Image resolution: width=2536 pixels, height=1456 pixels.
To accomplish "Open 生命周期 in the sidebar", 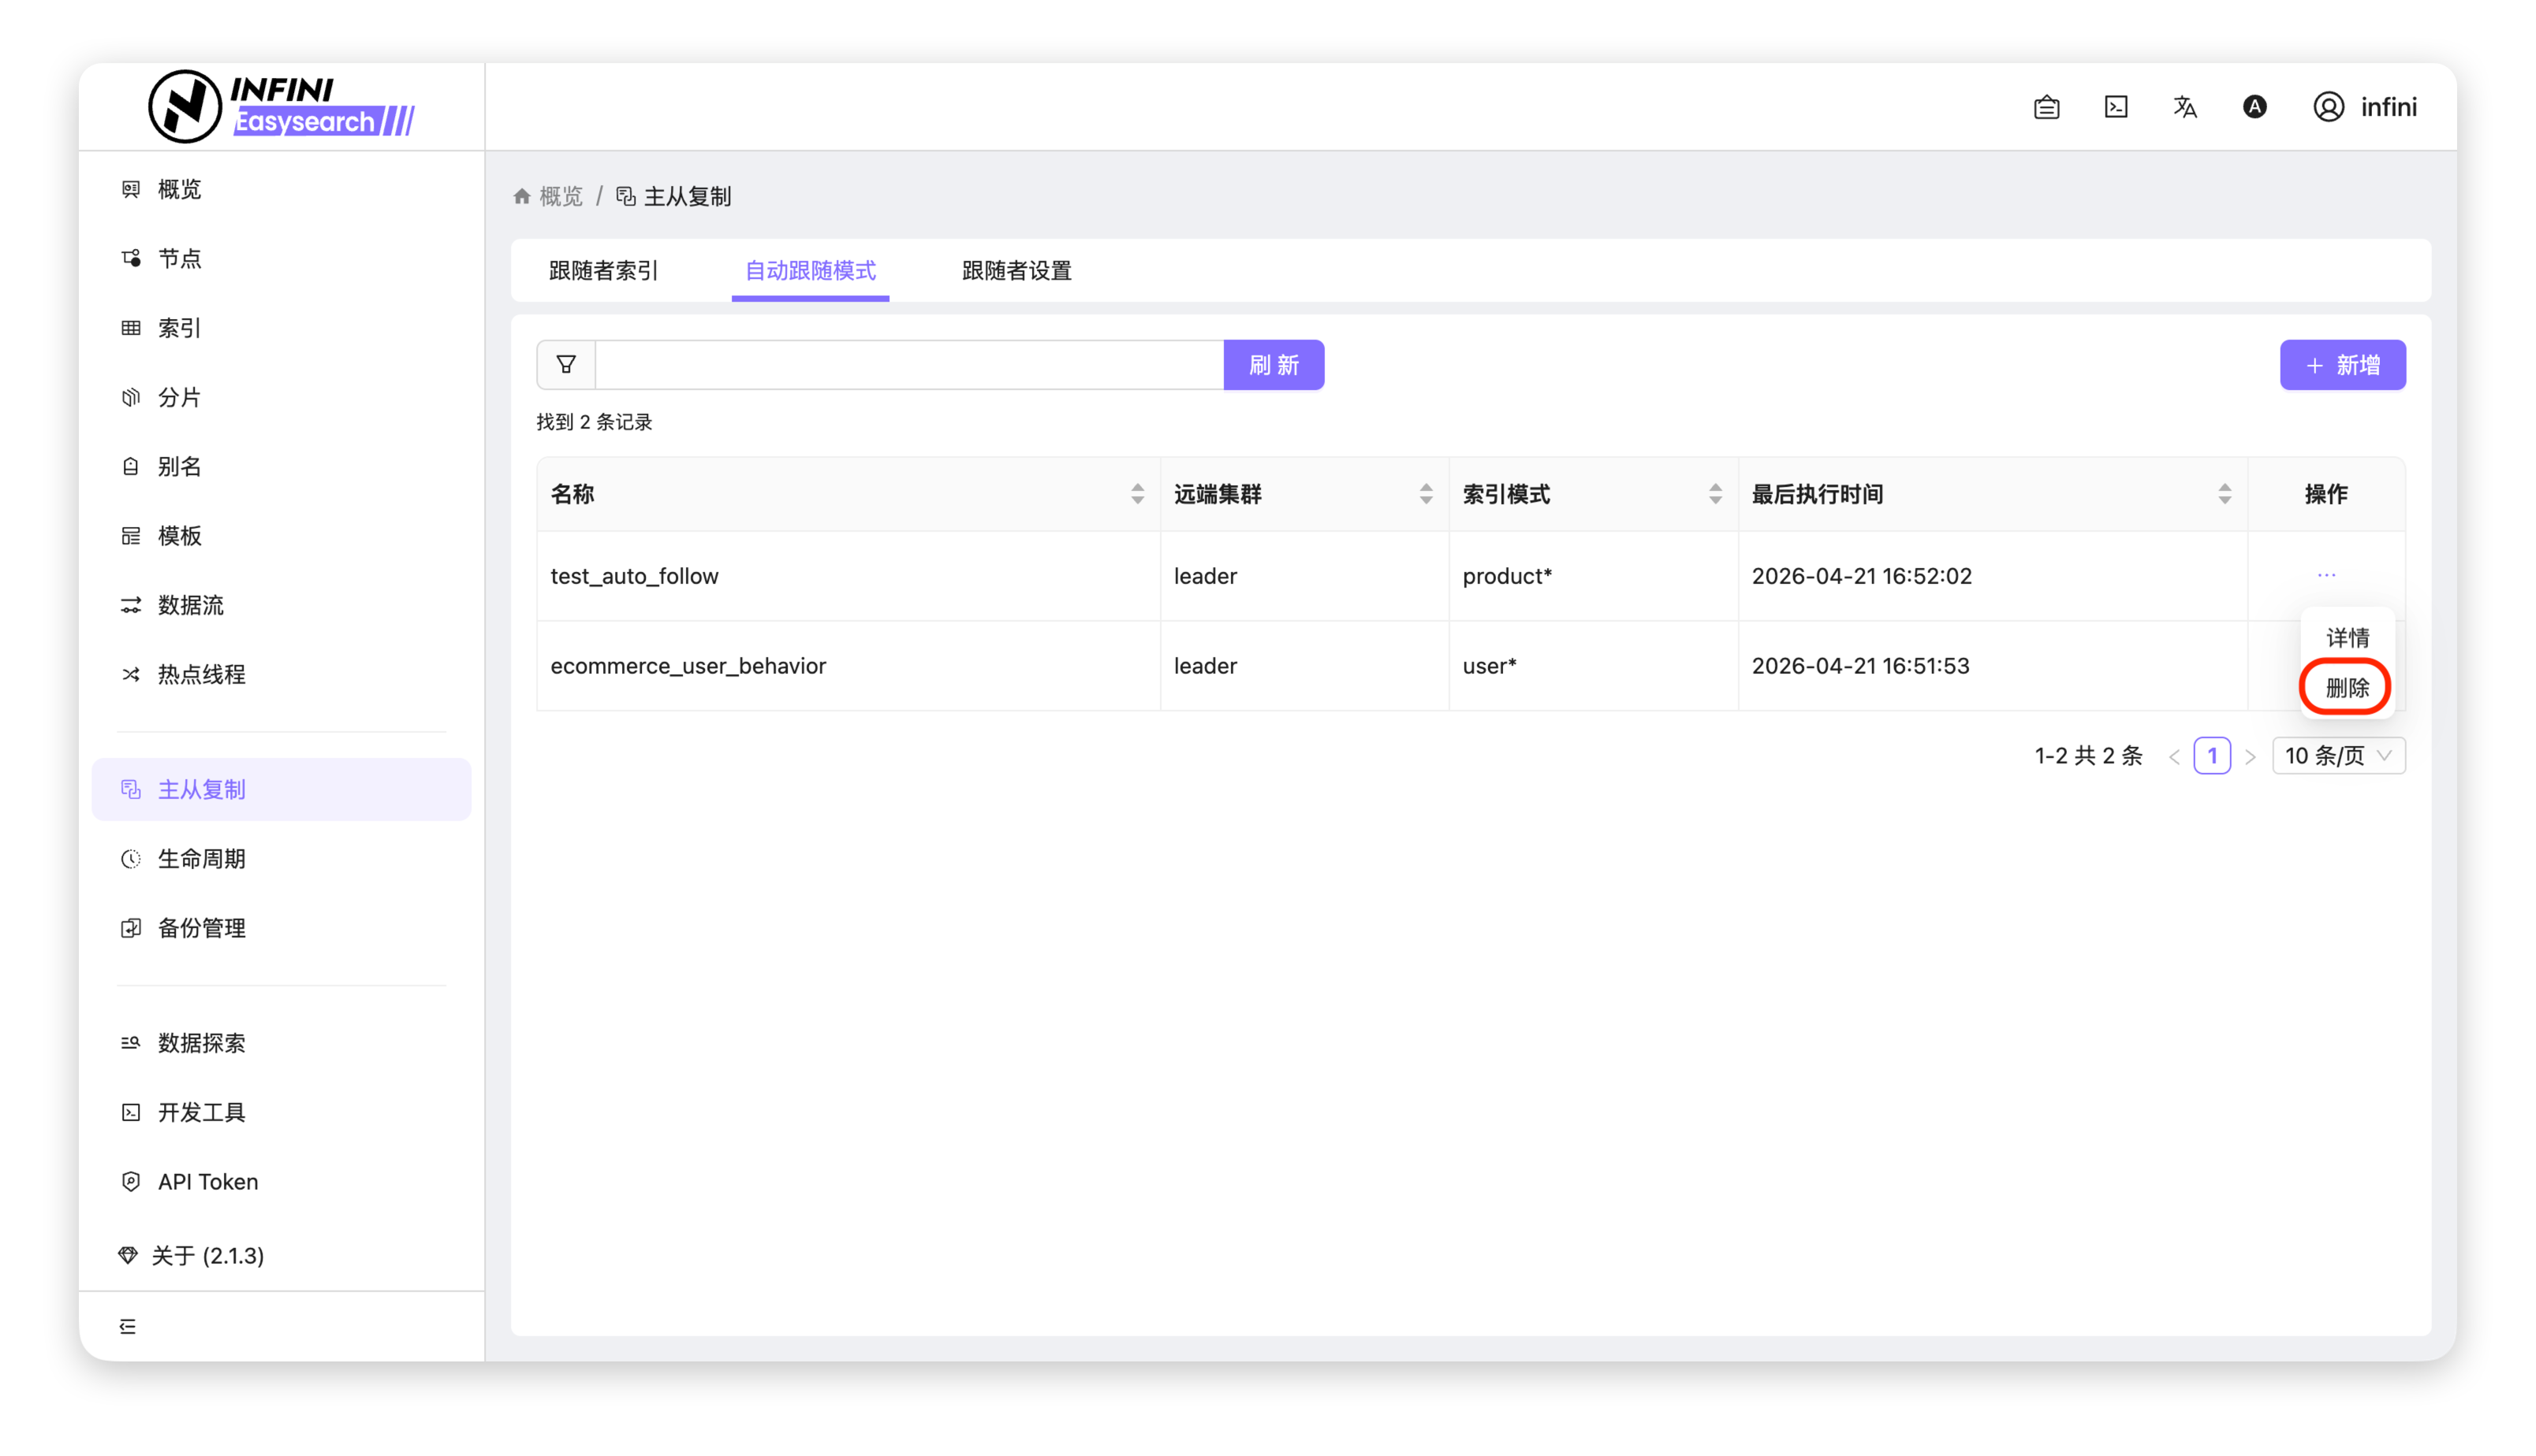I will [201, 859].
